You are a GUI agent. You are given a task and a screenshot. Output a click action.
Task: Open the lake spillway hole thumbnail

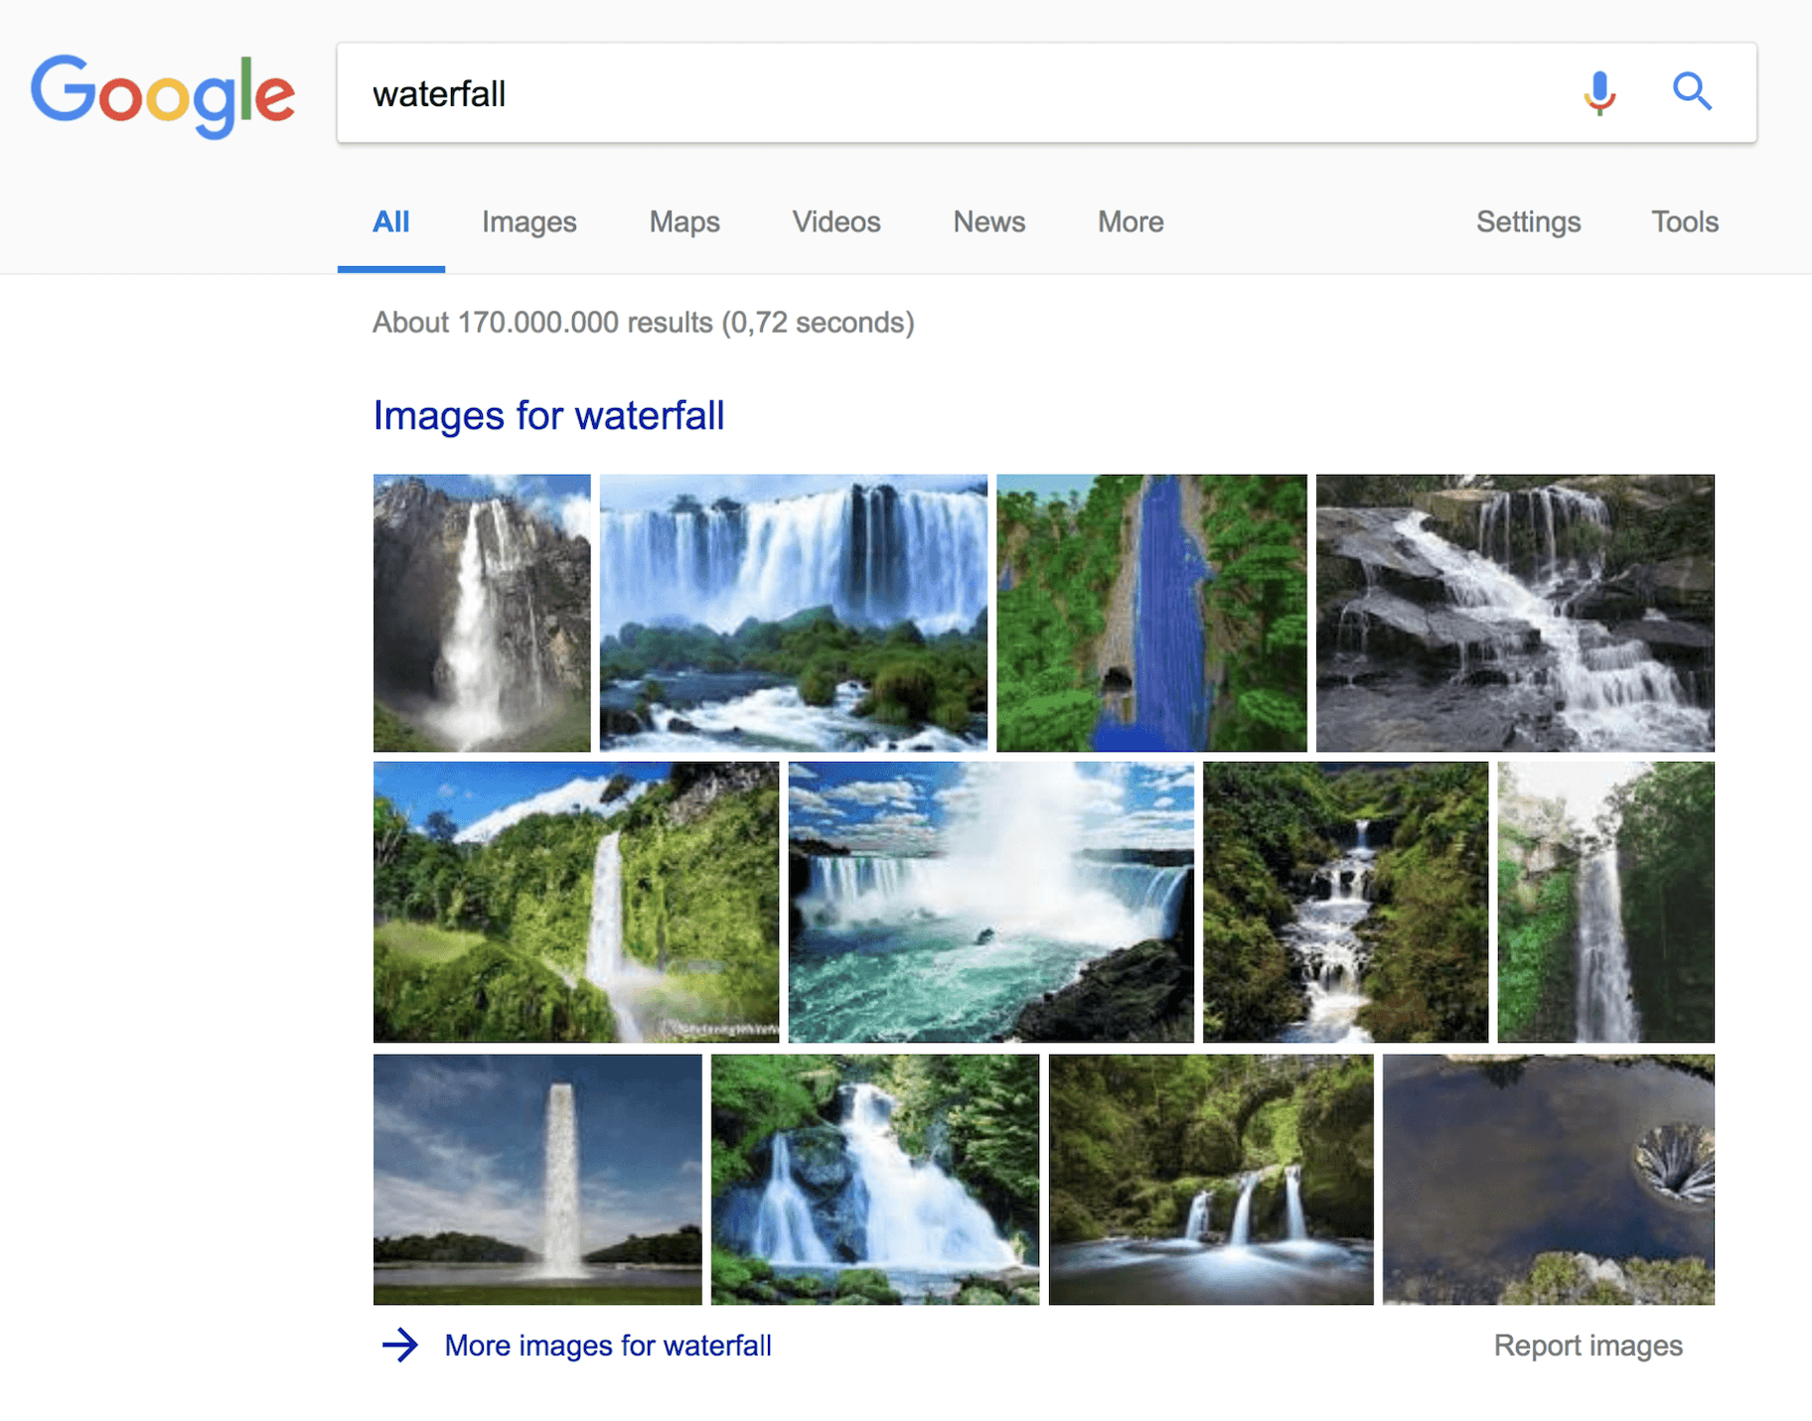pyautogui.click(x=1548, y=1180)
